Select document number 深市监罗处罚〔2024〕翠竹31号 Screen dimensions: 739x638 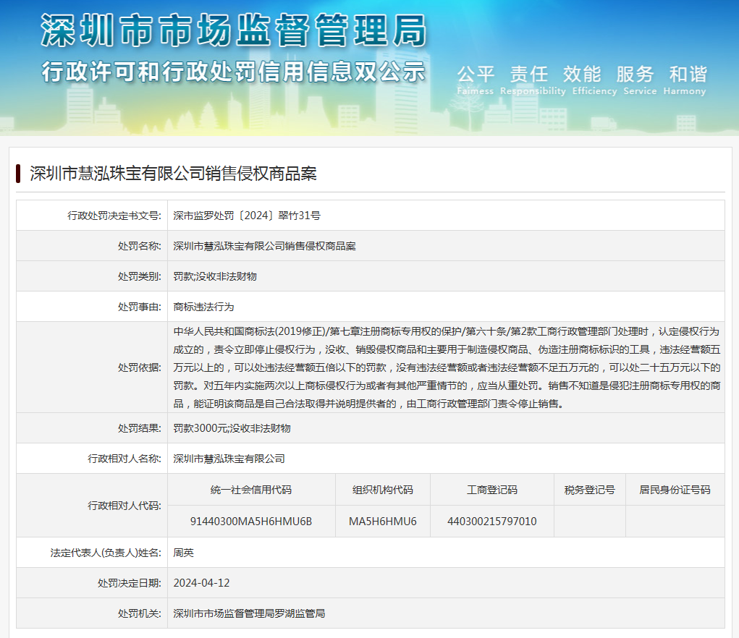(247, 216)
